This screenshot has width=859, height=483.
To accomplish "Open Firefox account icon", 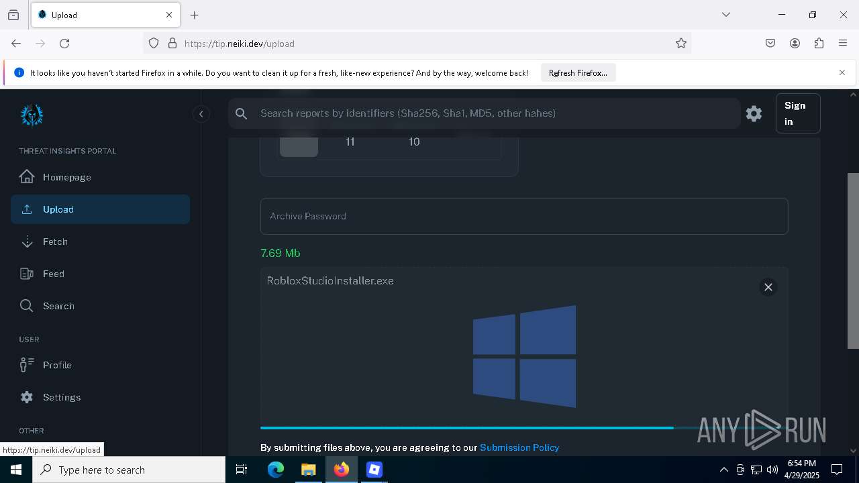I will [x=795, y=43].
